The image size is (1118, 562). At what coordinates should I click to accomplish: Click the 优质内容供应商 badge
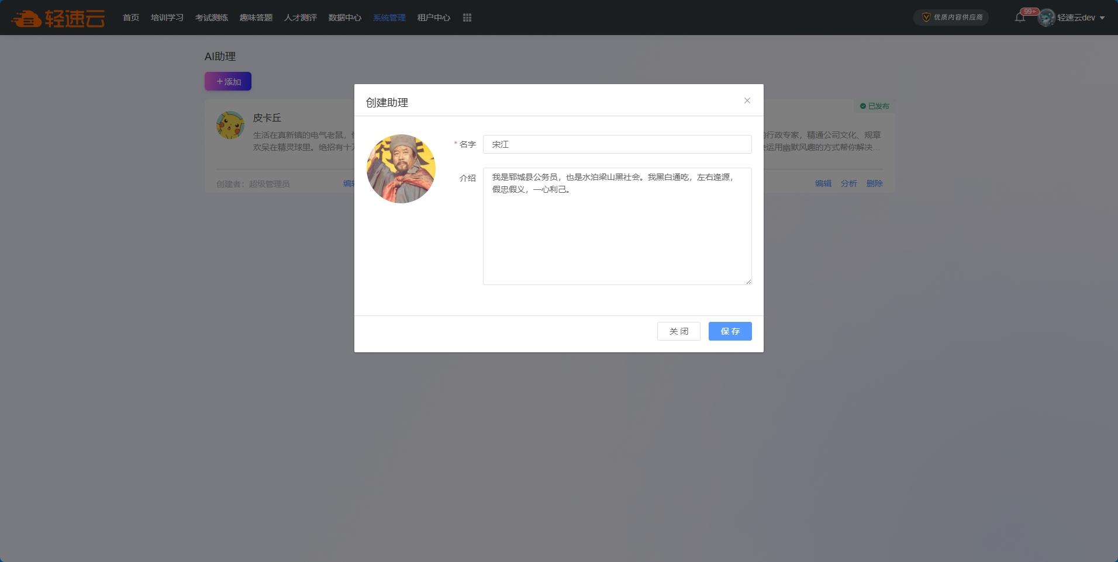(951, 18)
